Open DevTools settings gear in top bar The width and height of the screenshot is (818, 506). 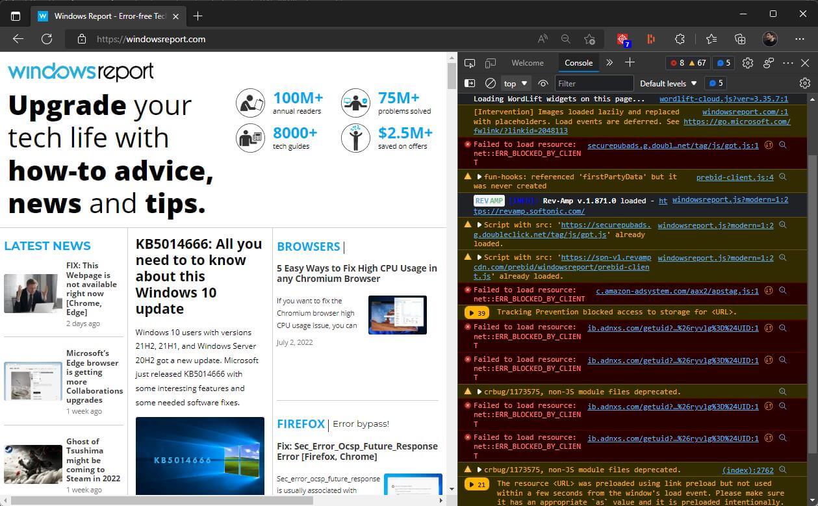tap(748, 63)
